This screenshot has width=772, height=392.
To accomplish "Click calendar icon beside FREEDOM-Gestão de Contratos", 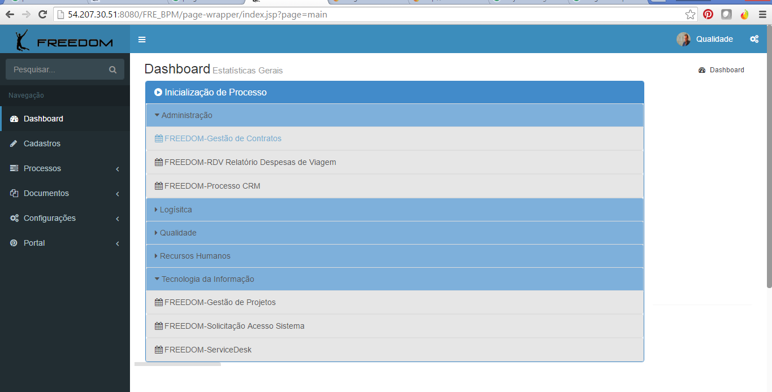I will pos(159,138).
